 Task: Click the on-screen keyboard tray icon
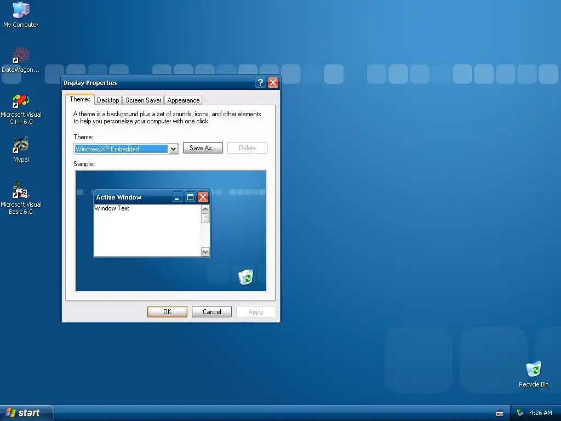pos(500,413)
